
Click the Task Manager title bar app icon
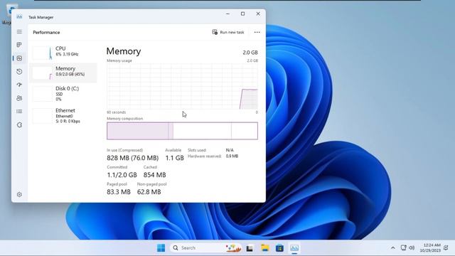click(19, 17)
